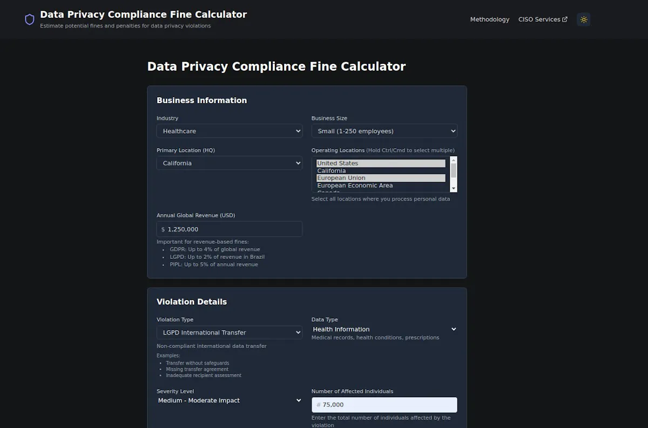Click the external link icon beside CISO Services

click(565, 19)
